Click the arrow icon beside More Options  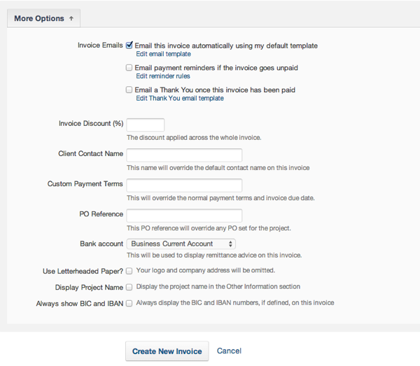[x=71, y=18]
